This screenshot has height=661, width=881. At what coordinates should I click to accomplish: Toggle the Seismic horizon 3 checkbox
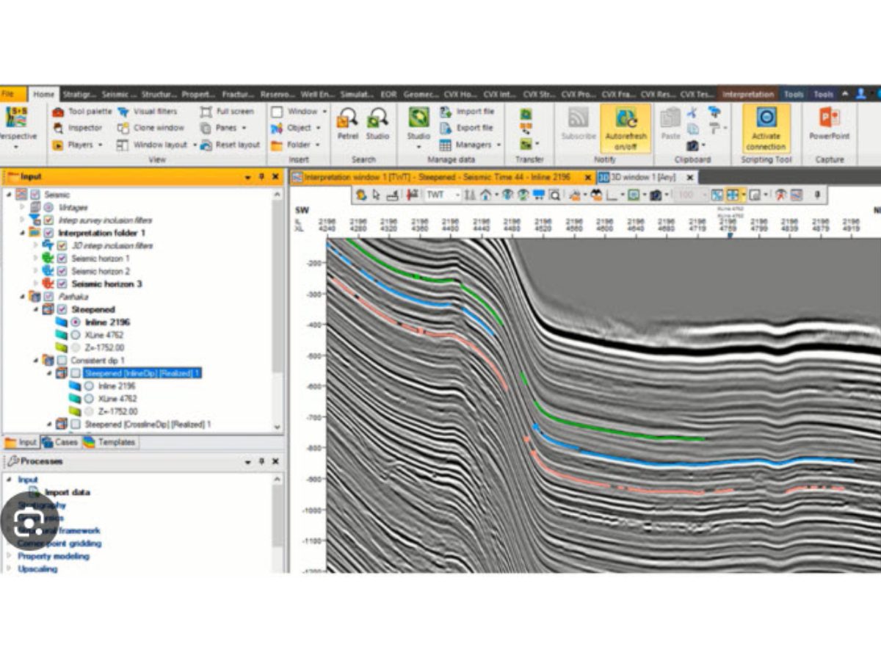(62, 283)
